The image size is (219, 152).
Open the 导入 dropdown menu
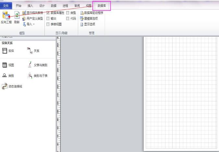point(29,24)
